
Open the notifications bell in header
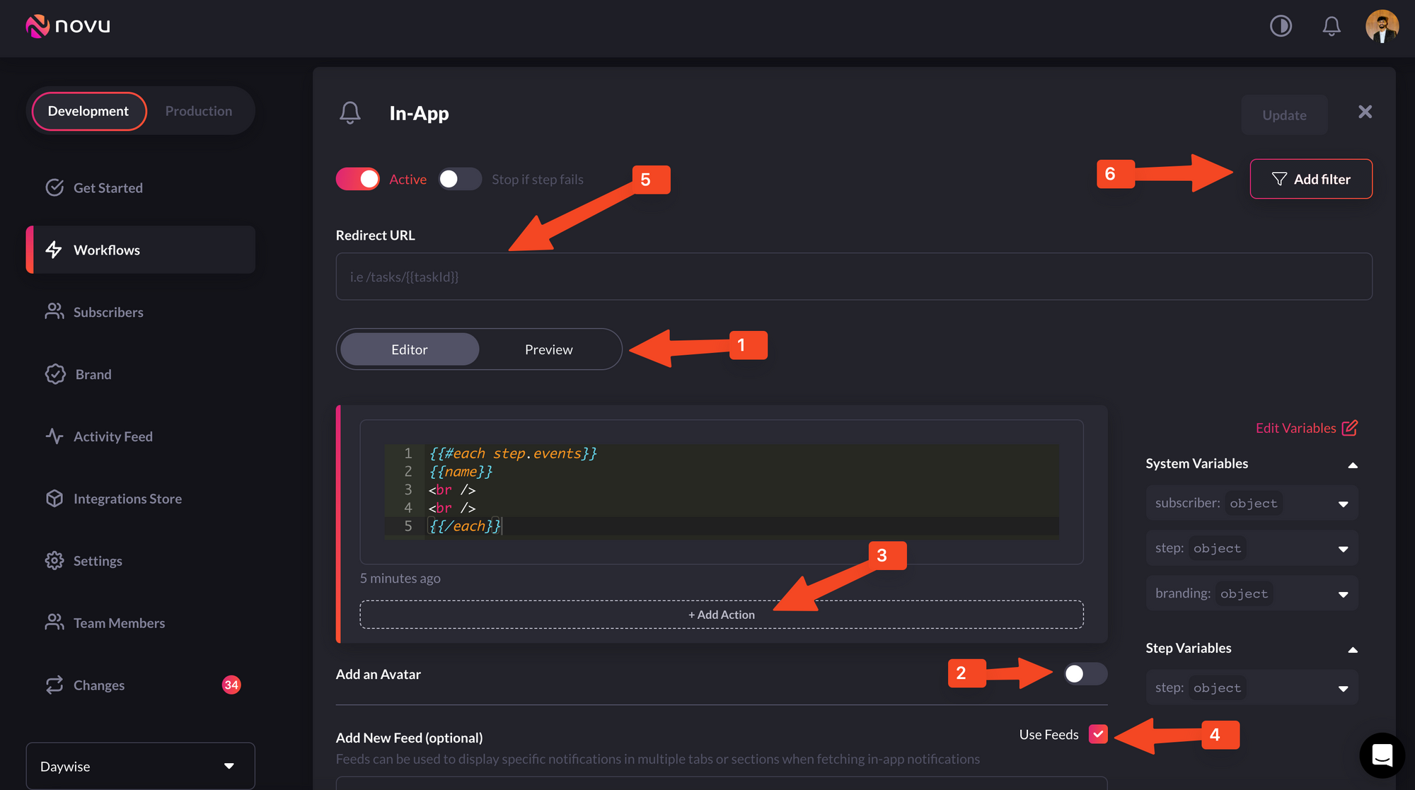(x=1332, y=26)
